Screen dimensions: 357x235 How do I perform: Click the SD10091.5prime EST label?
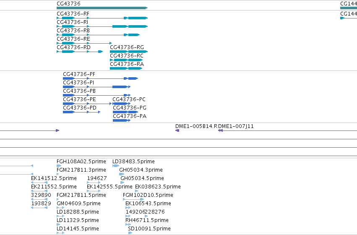click(149, 229)
